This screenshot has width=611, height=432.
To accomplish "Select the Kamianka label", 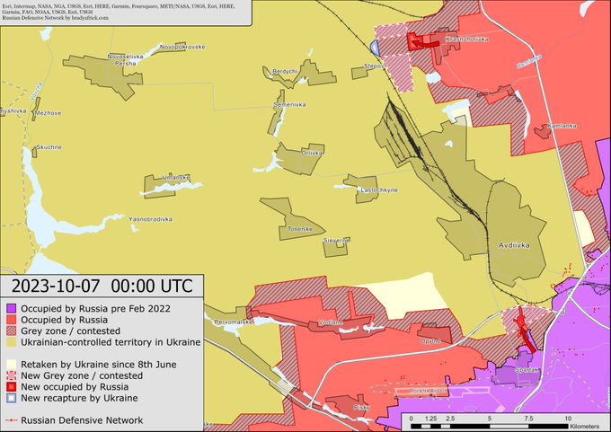I will (562, 126).
